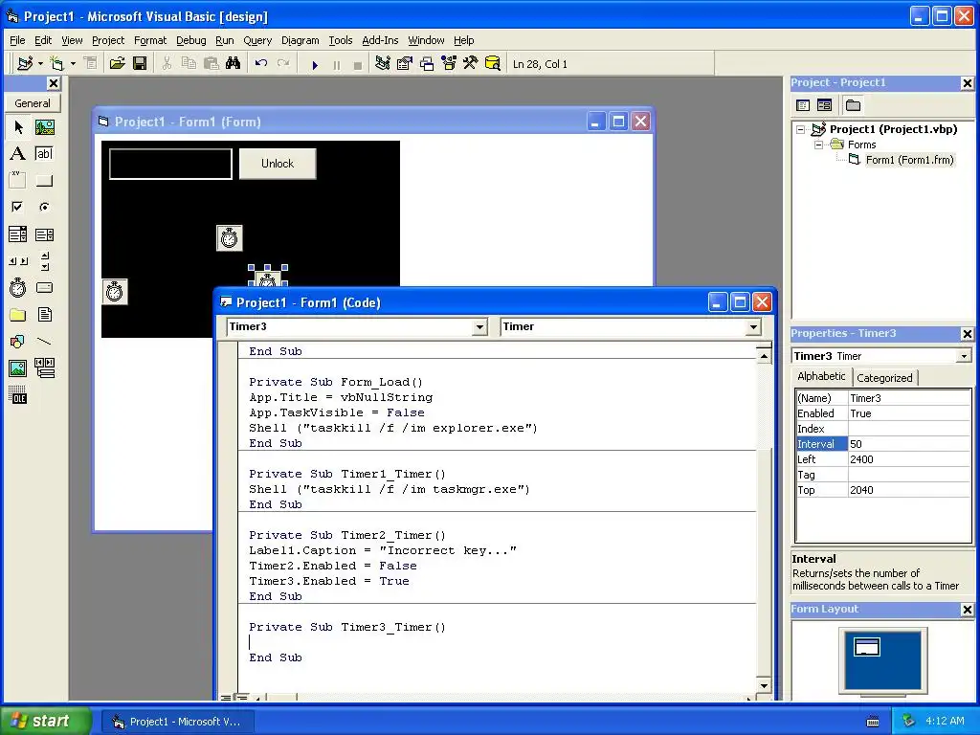Open the Add-Ins menu

pos(380,40)
